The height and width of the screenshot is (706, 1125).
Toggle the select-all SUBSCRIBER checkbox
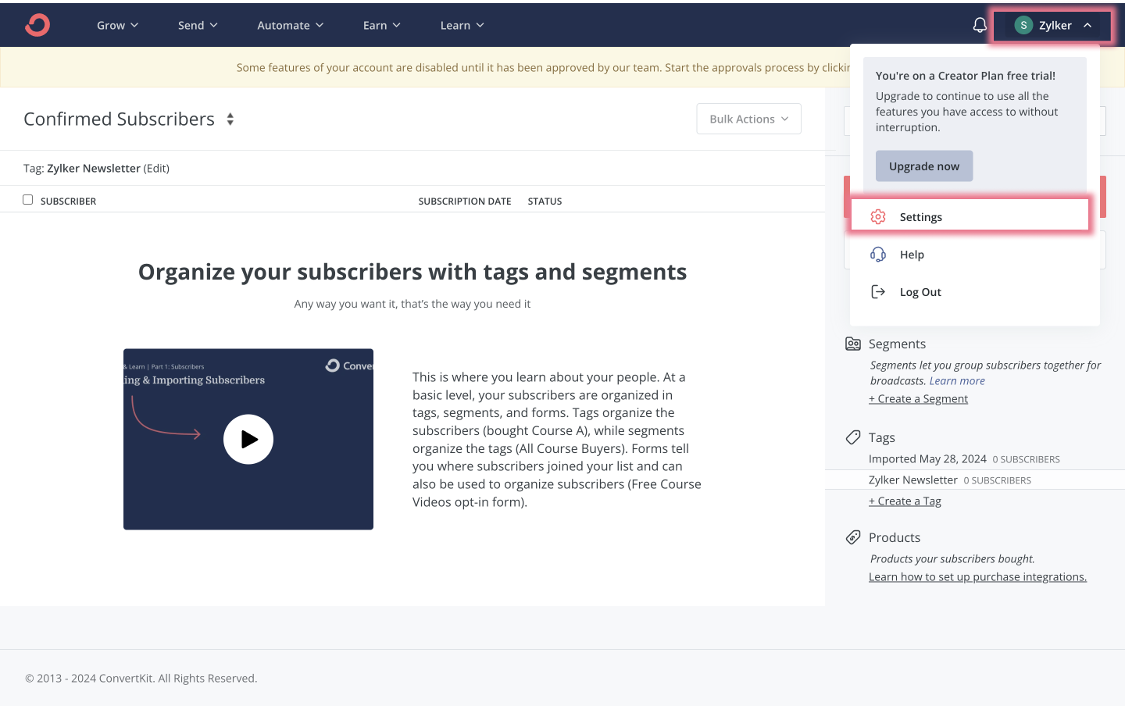click(28, 200)
